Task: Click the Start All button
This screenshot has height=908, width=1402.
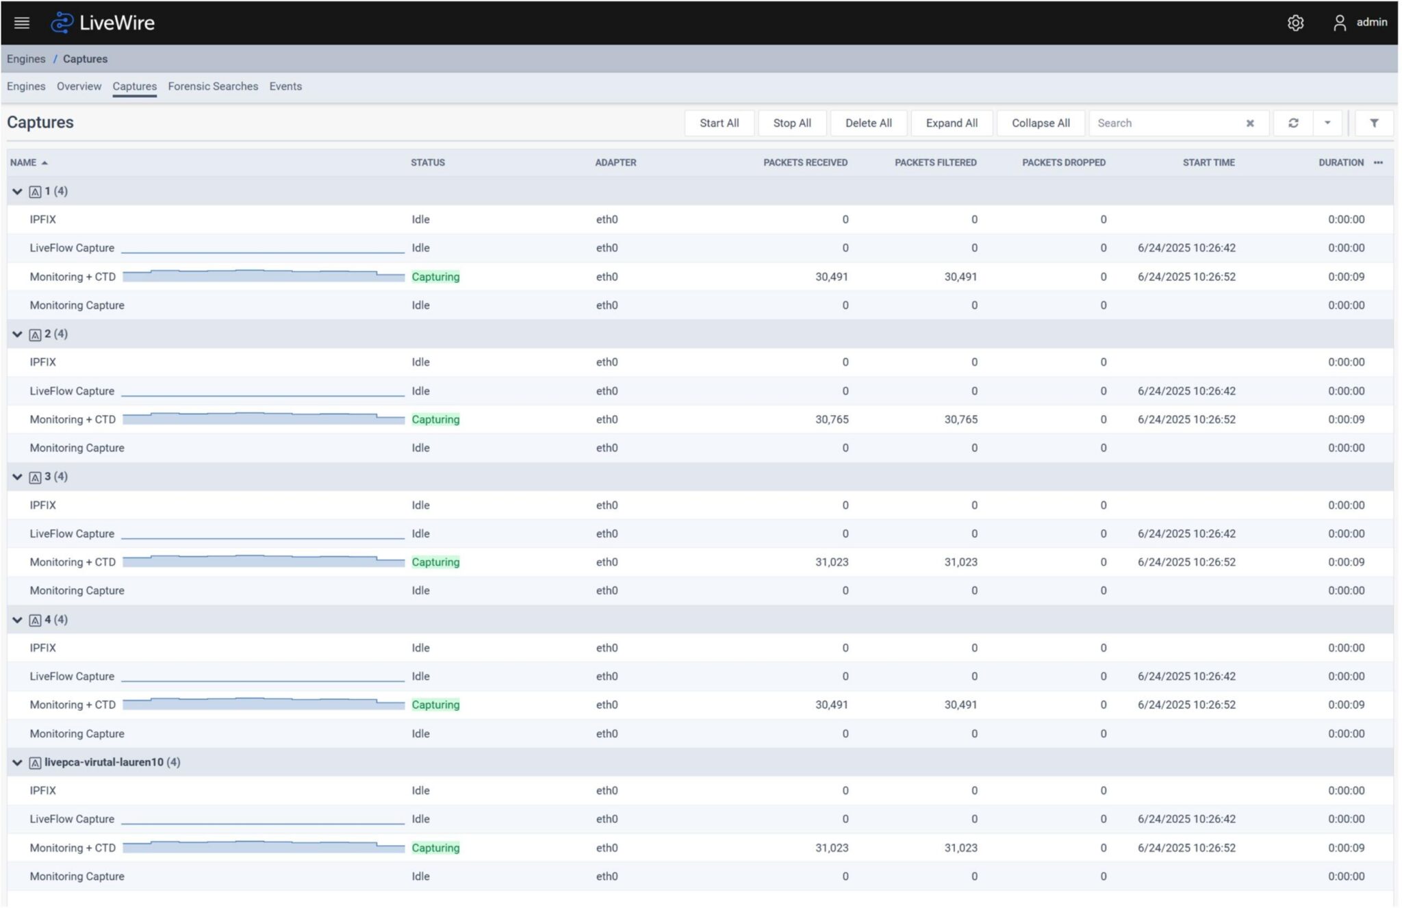Action: click(x=719, y=123)
